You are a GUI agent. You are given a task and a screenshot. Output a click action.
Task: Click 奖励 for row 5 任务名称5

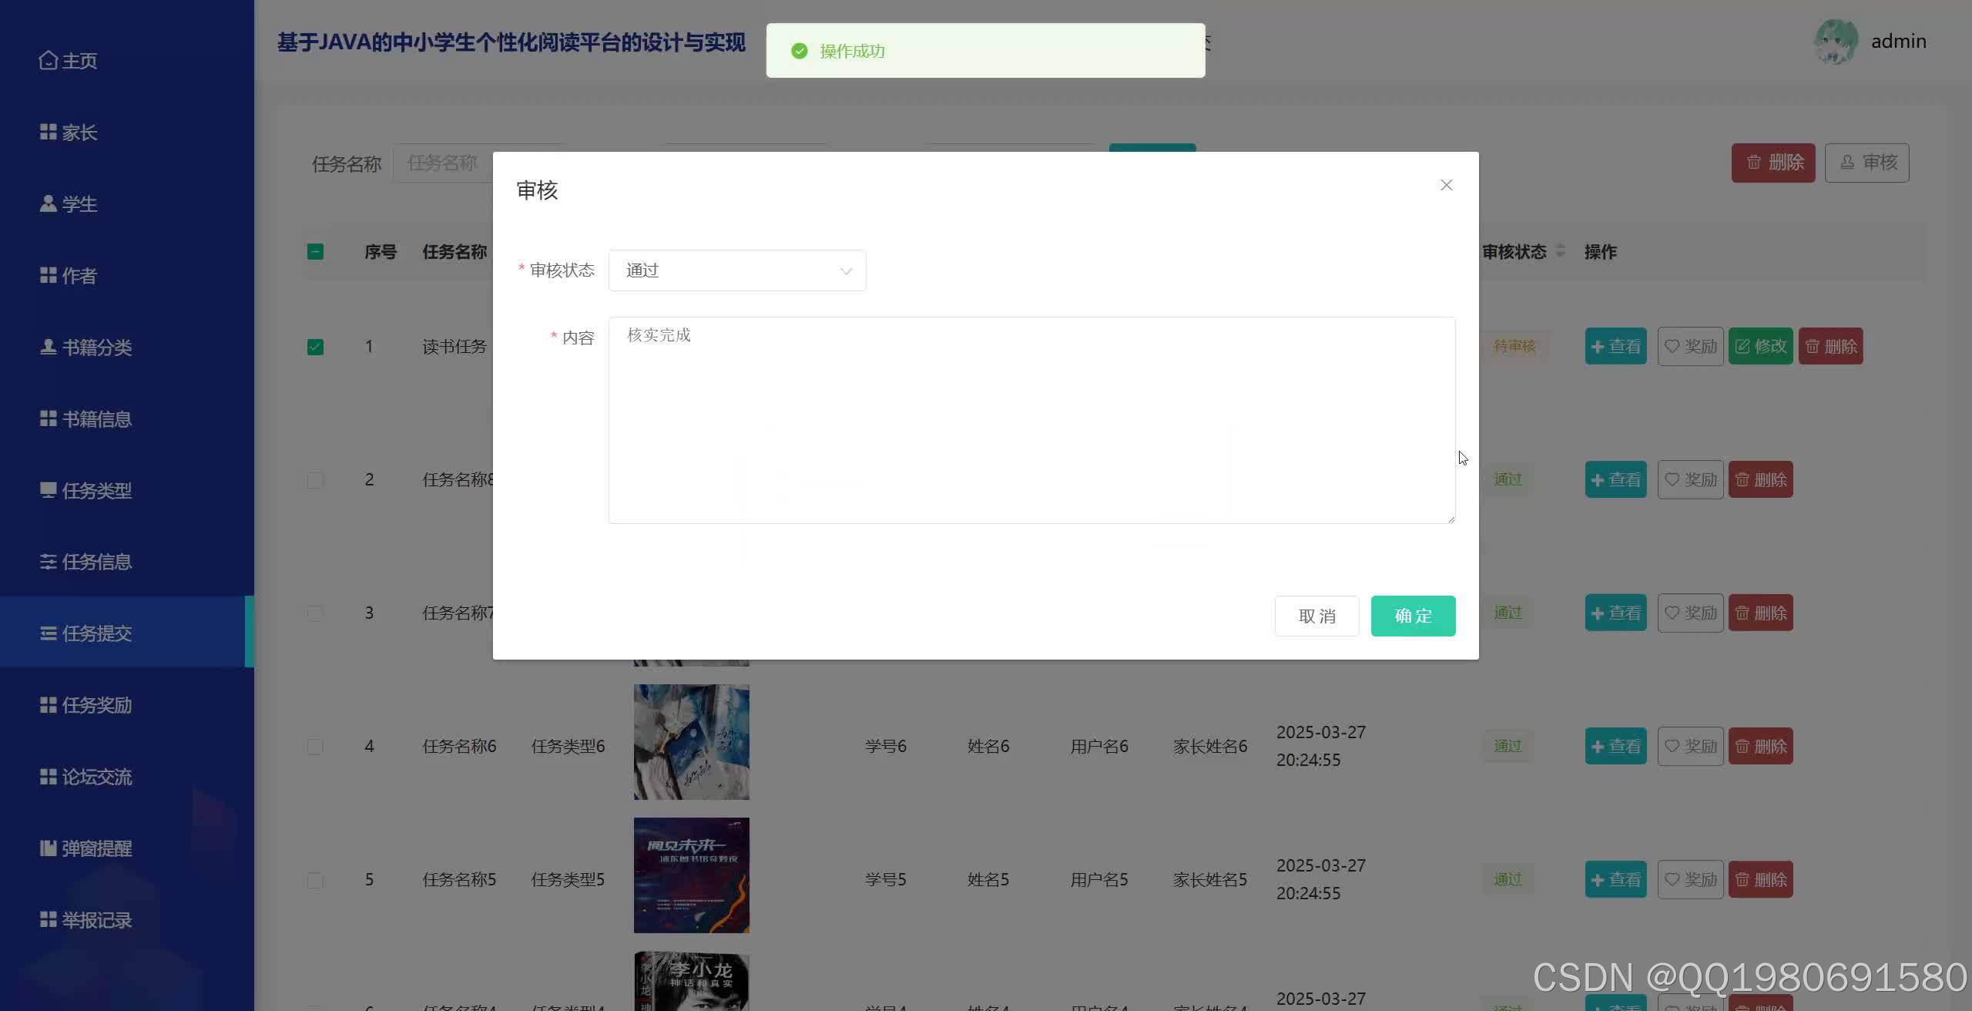click(1690, 880)
